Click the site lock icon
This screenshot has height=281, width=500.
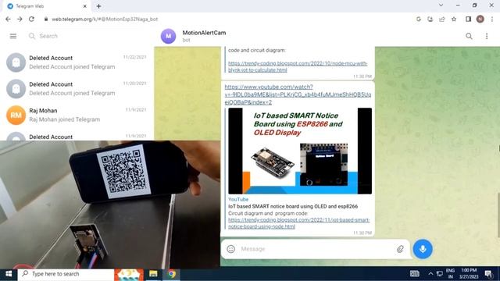click(46, 19)
